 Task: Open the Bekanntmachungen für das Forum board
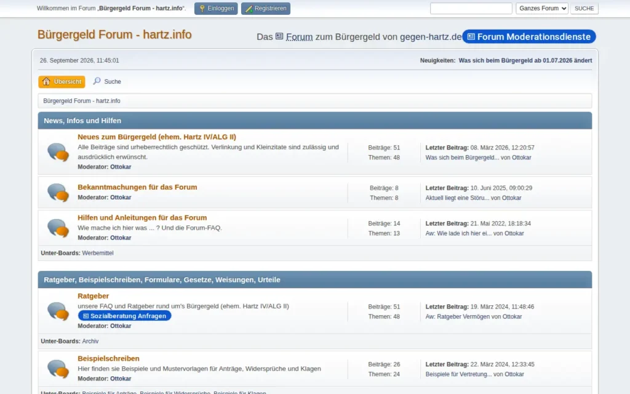point(137,187)
